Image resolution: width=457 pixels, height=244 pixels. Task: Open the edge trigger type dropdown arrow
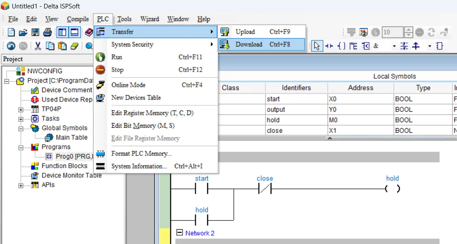point(430,46)
